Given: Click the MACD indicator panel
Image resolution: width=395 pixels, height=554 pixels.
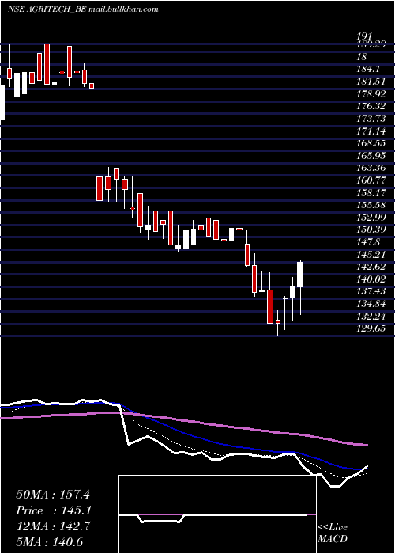Looking at the screenshot, I should coord(217,514).
